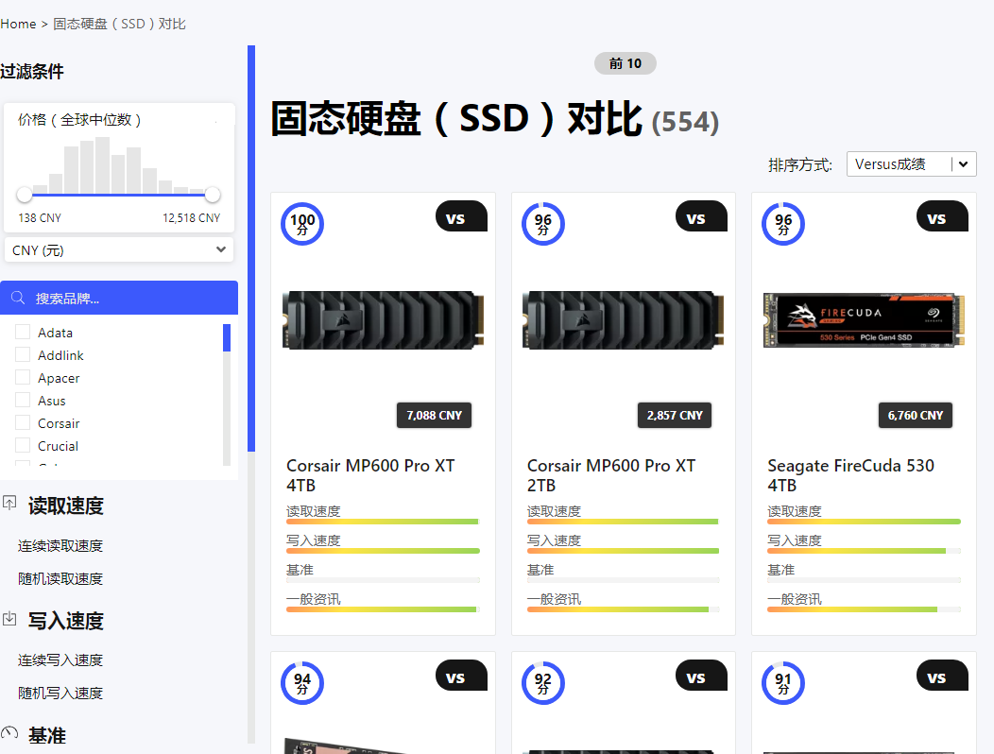Click the 92分 score circle
Image resolution: width=994 pixels, height=754 pixels.
542,683
